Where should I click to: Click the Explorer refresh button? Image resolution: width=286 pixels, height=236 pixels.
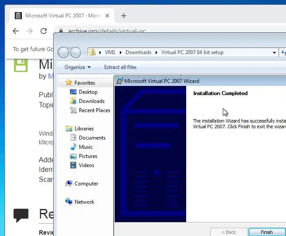283,53
